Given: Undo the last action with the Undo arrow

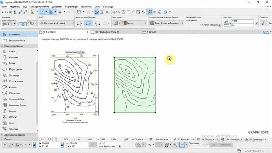Looking at the screenshot, I should click(x=3, y=12).
